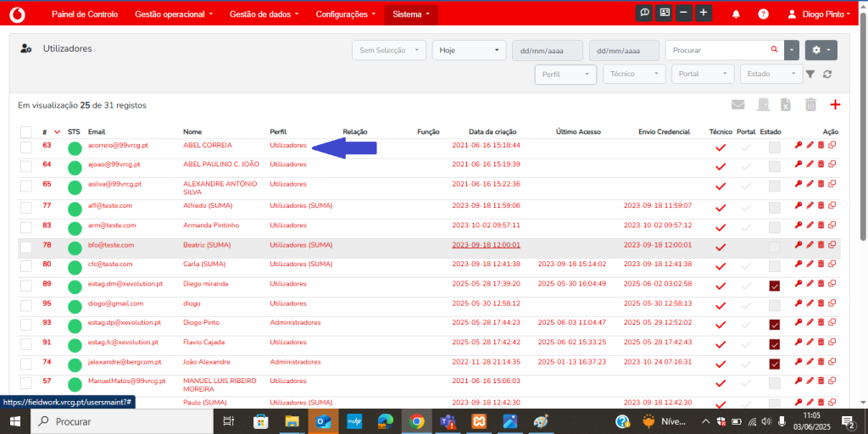Viewport: 868px width, 434px height.
Task: Open Diogo Pinto user menu
Action: (820, 14)
